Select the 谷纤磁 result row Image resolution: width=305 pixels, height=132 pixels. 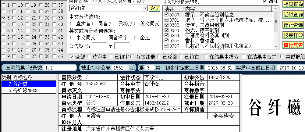click(29, 84)
